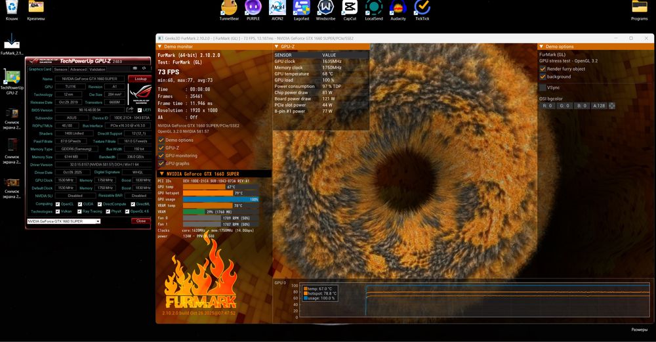
Task: Select the TechPowerUp GPU-Z desktop icon
Action: [x=12, y=82]
